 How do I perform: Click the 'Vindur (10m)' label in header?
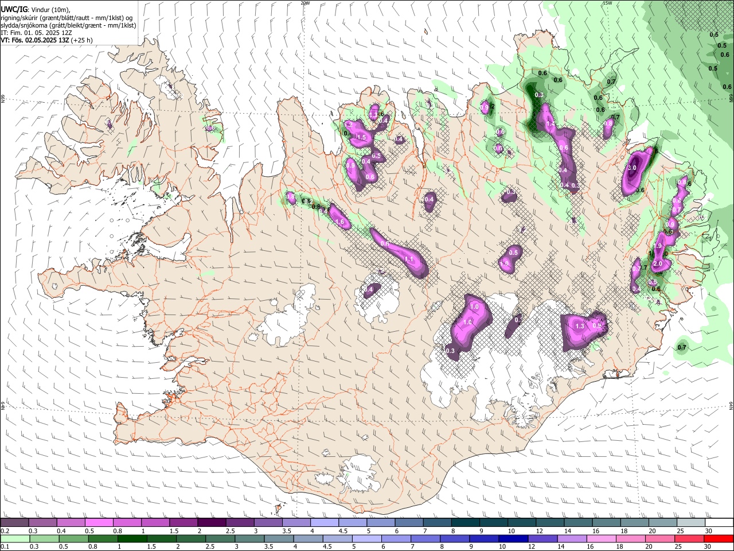[50, 10]
